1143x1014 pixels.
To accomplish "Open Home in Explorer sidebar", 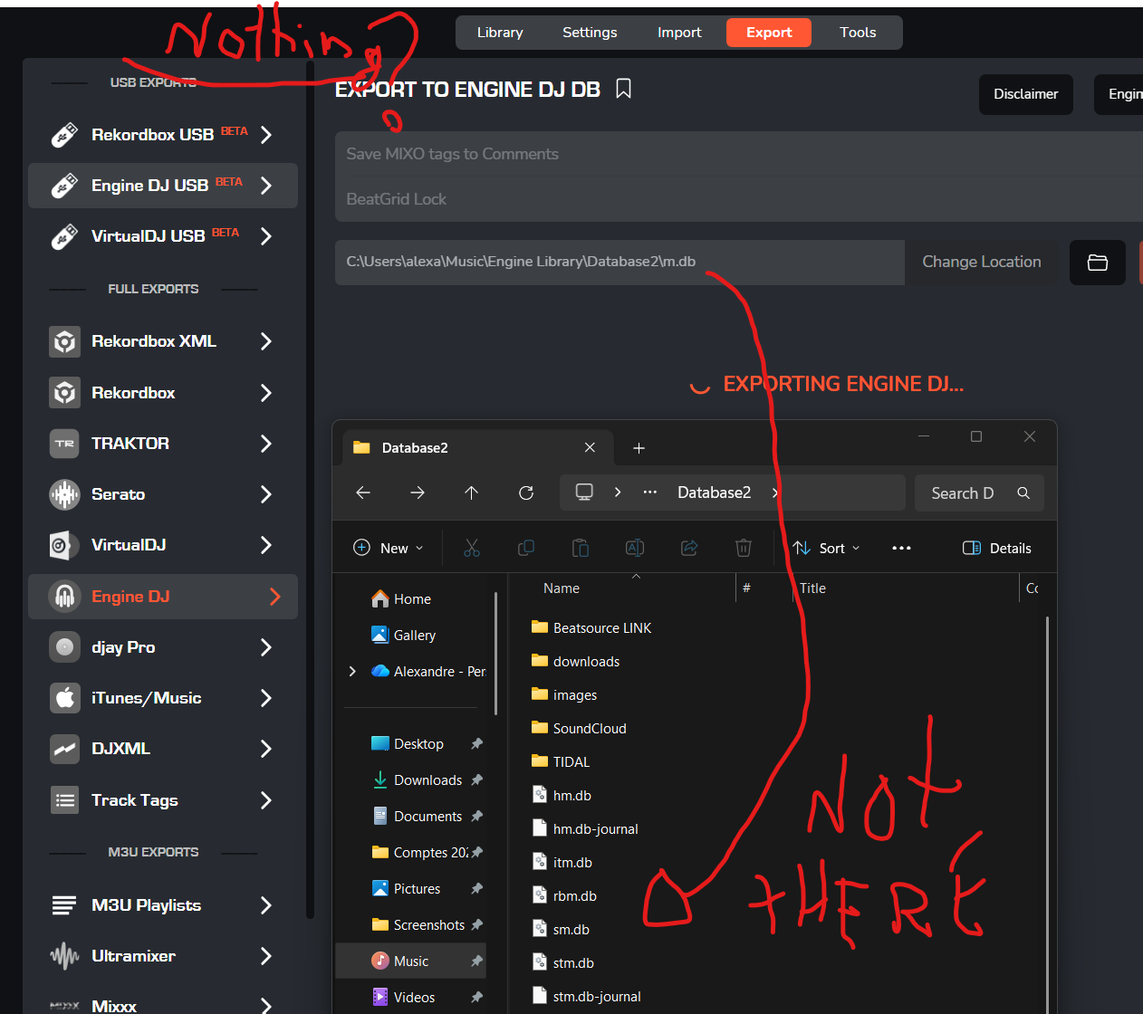I will point(401,598).
